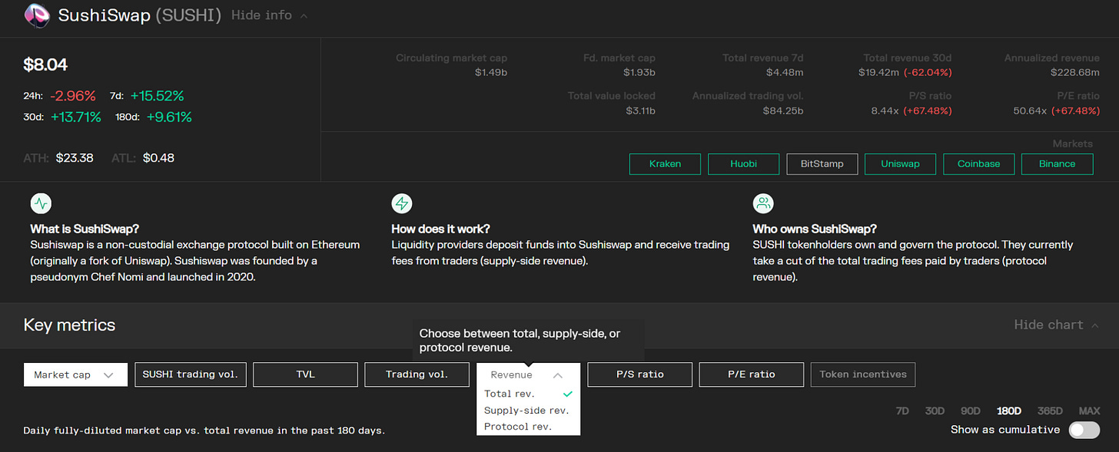Click the Key metrics heading

(69, 325)
